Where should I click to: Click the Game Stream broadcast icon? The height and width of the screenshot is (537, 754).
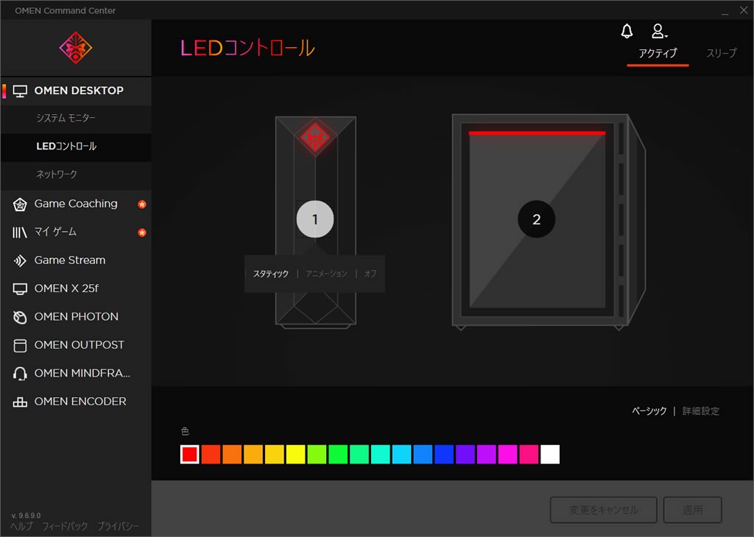20,260
